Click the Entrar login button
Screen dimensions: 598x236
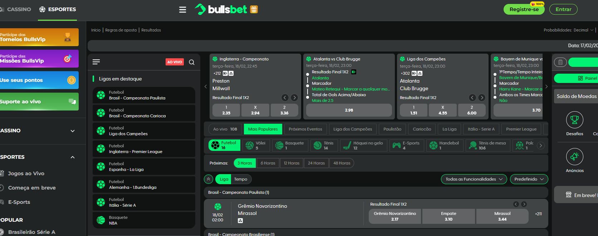click(x=563, y=9)
